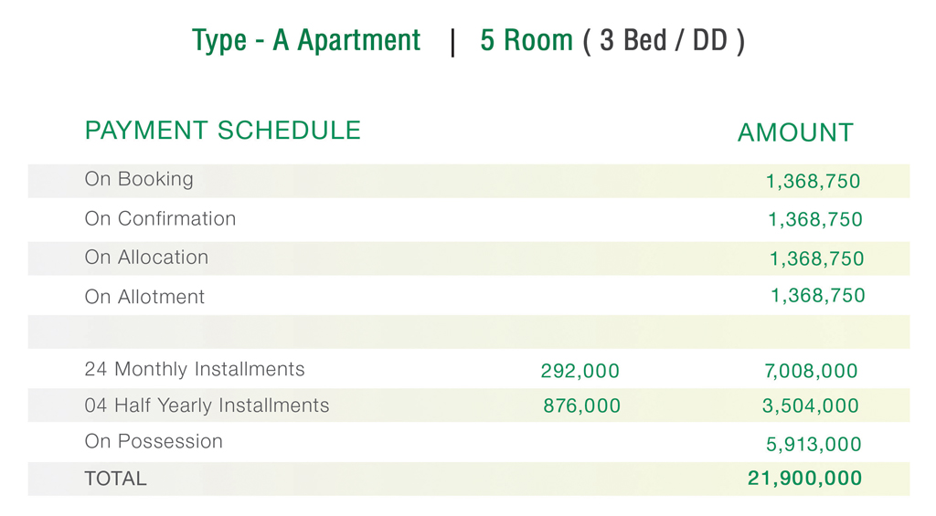Select the On Possession row label
936x516 pixels.
(154, 441)
